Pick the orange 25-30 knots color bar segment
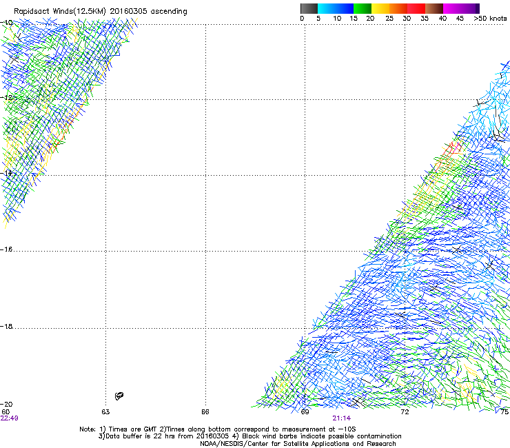Viewport: 510px width, 448px height. click(x=398, y=8)
